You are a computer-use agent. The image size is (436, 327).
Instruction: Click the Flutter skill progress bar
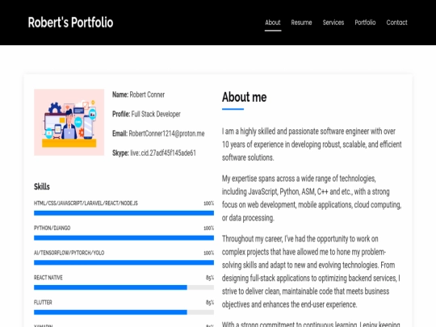[x=124, y=312]
